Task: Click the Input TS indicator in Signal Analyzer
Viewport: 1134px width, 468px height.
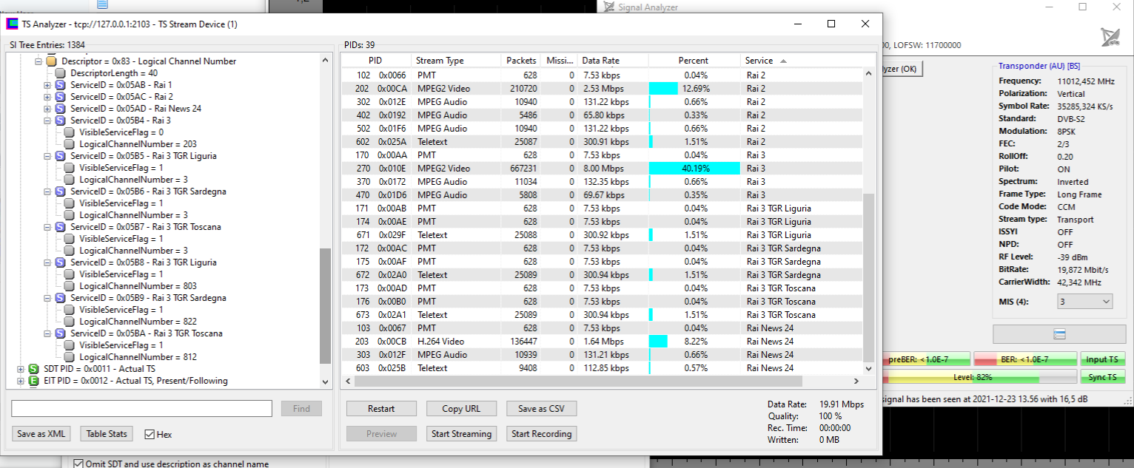Action: pyautogui.click(x=1102, y=359)
